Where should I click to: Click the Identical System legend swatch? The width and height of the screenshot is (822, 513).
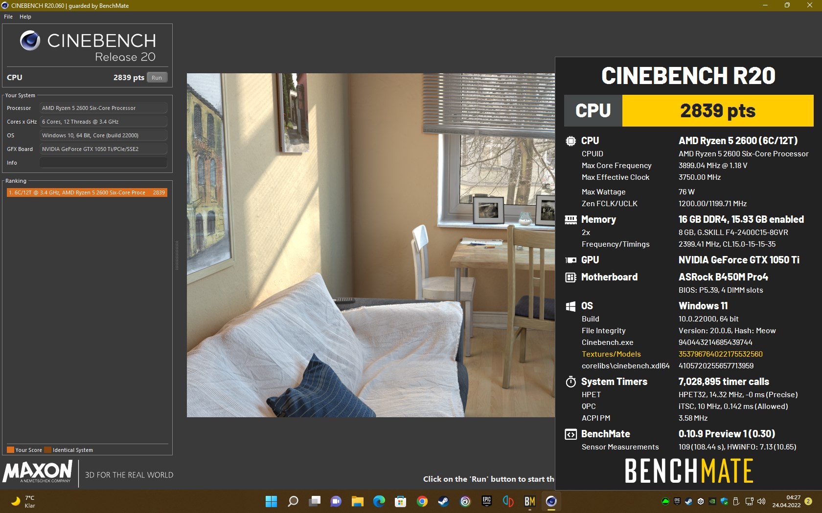click(x=47, y=450)
